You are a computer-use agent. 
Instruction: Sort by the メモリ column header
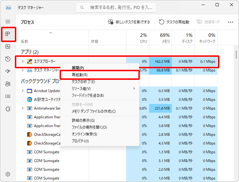click(161, 38)
